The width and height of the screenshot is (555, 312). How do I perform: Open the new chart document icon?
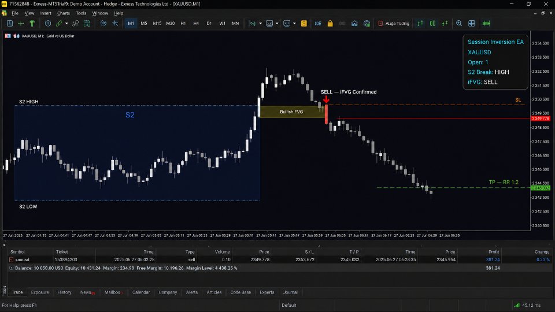tap(10, 23)
